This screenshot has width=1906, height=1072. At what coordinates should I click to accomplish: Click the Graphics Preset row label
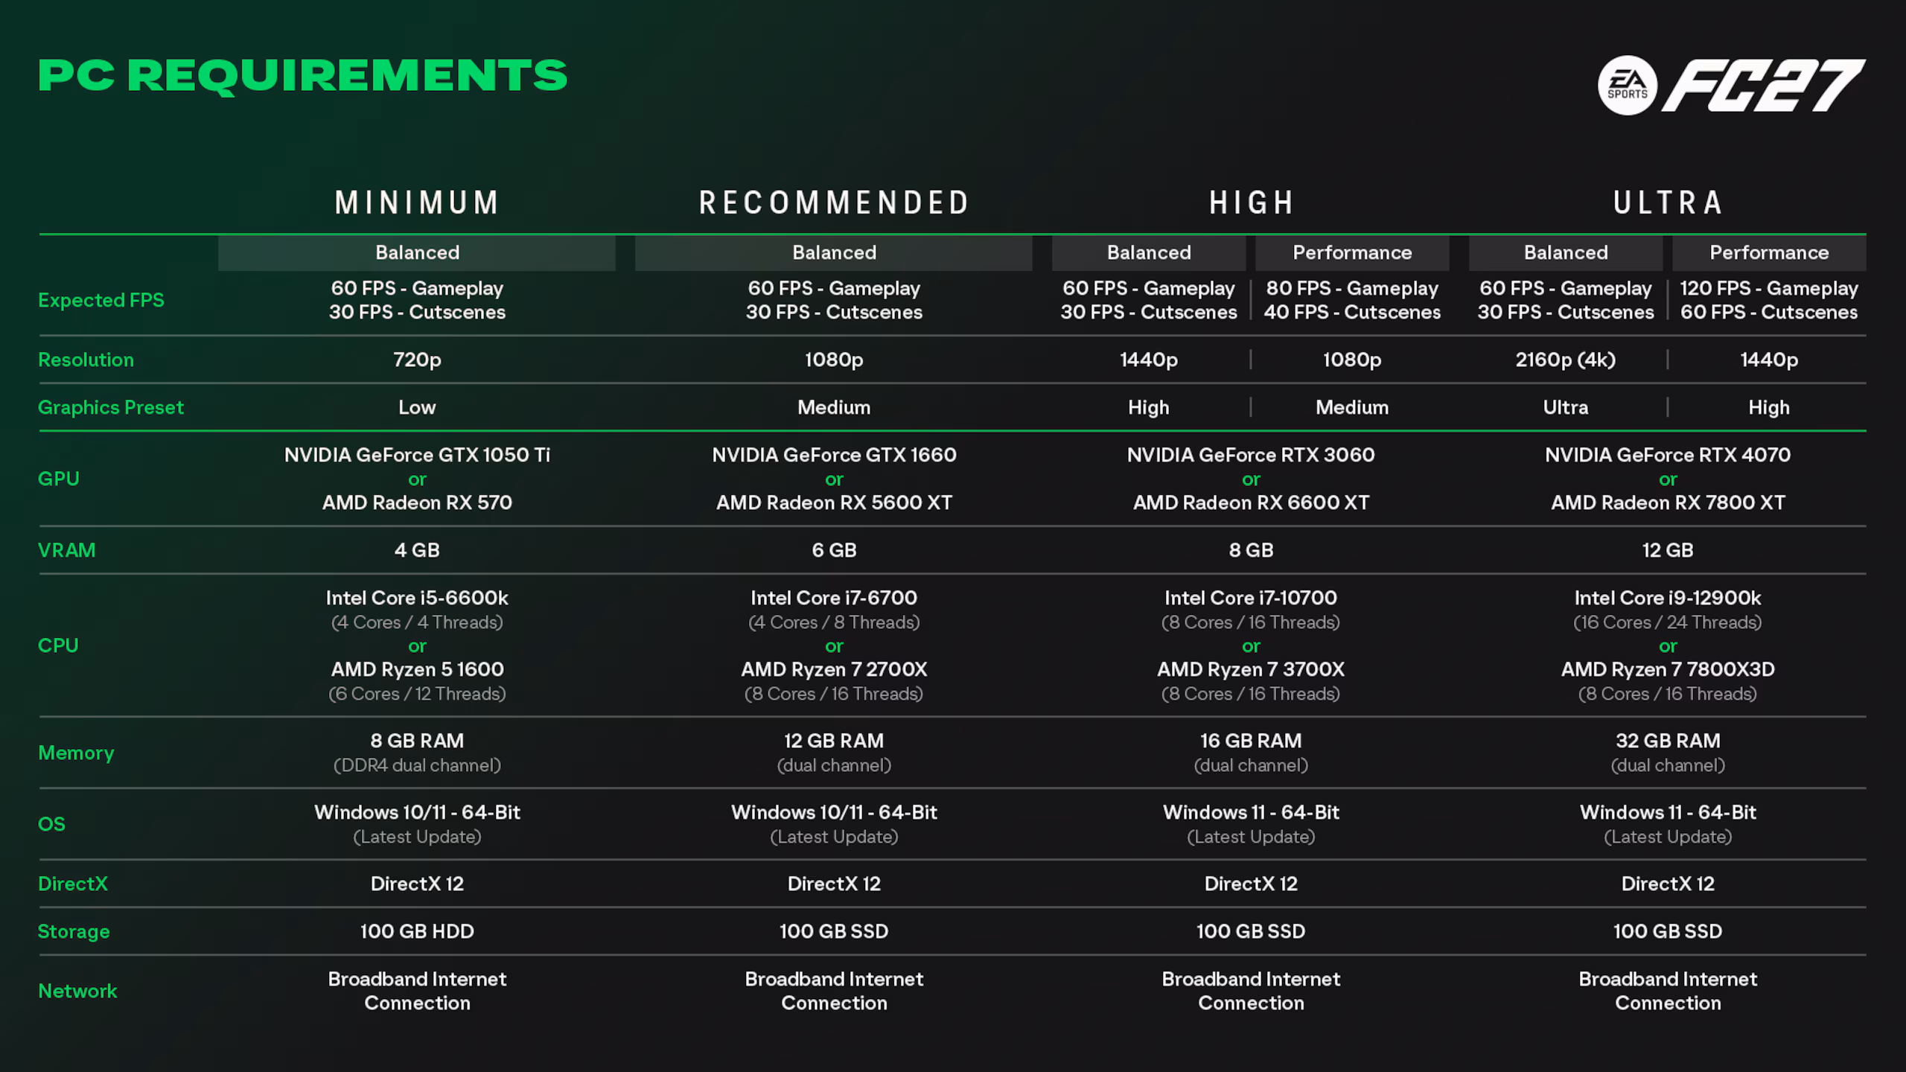coord(110,407)
